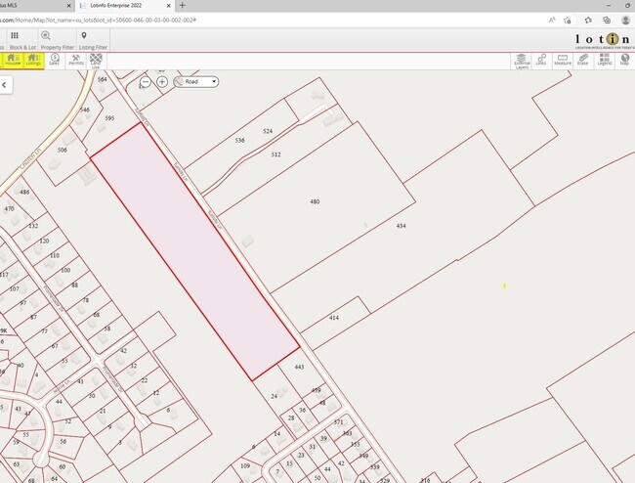635x483 pixels.
Task: Open the Block & Lot search
Action: [x=16, y=40]
